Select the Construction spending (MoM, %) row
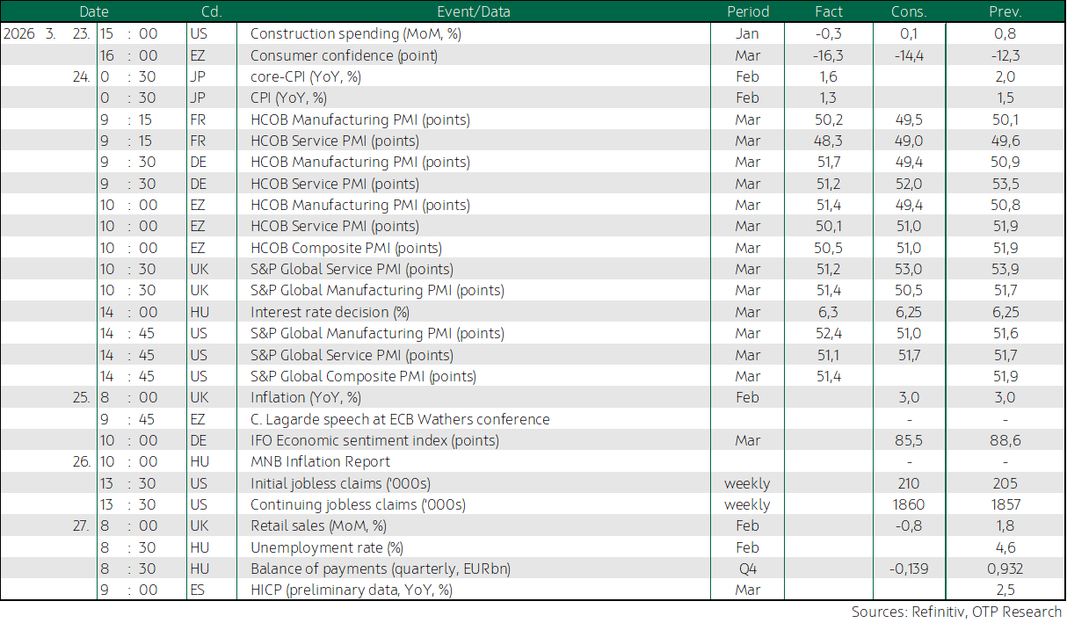Viewport: 1067px width, 623px height. 533,34
